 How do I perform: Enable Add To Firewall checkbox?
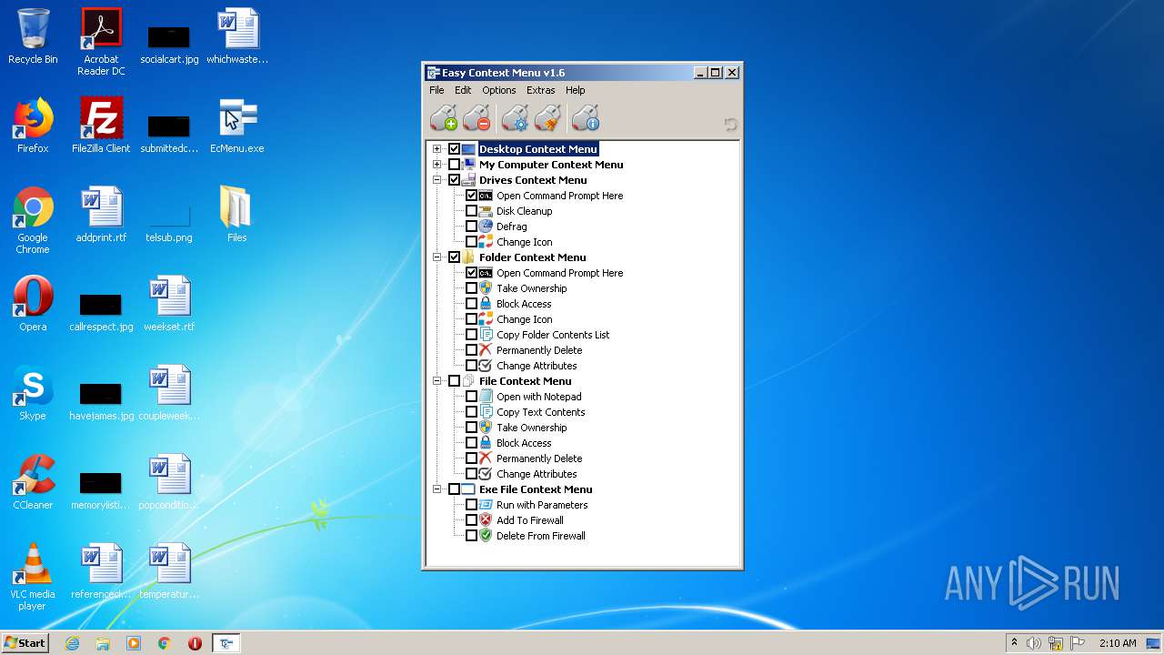tap(472, 520)
